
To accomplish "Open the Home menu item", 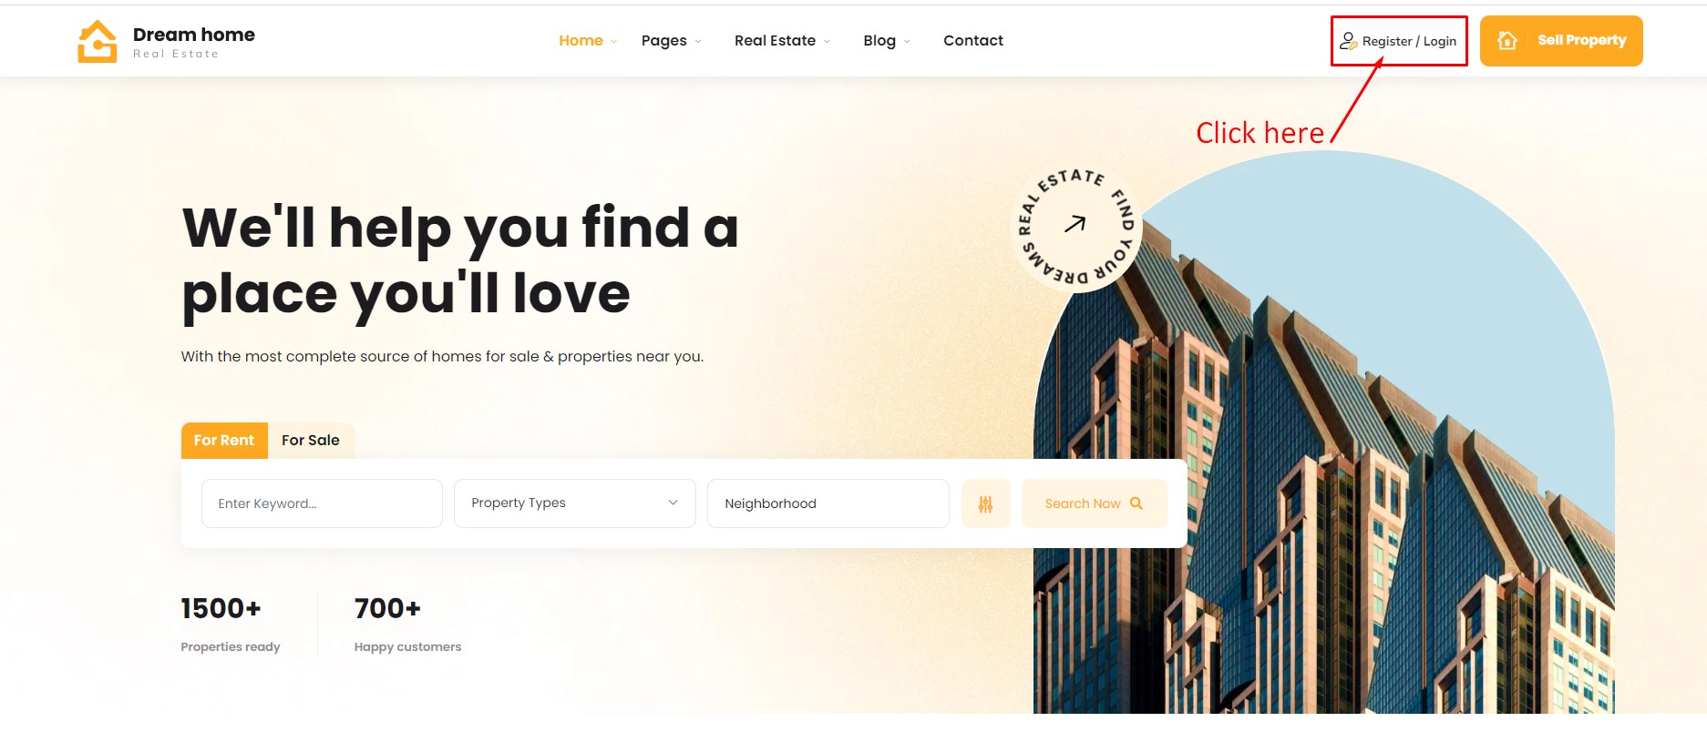I will click(581, 40).
